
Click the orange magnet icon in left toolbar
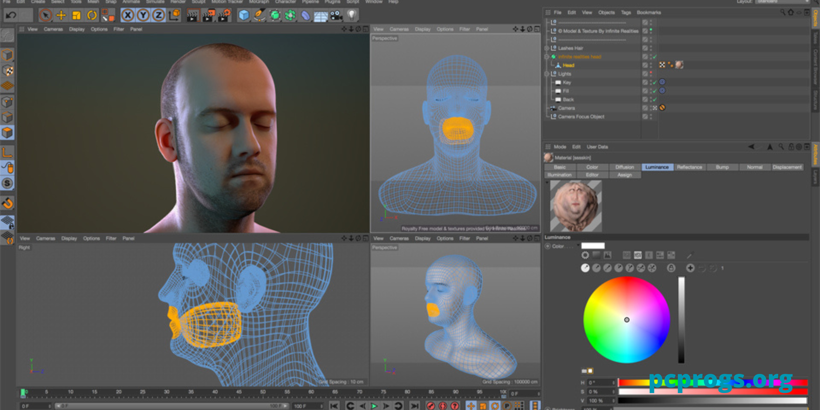pyautogui.click(x=7, y=203)
